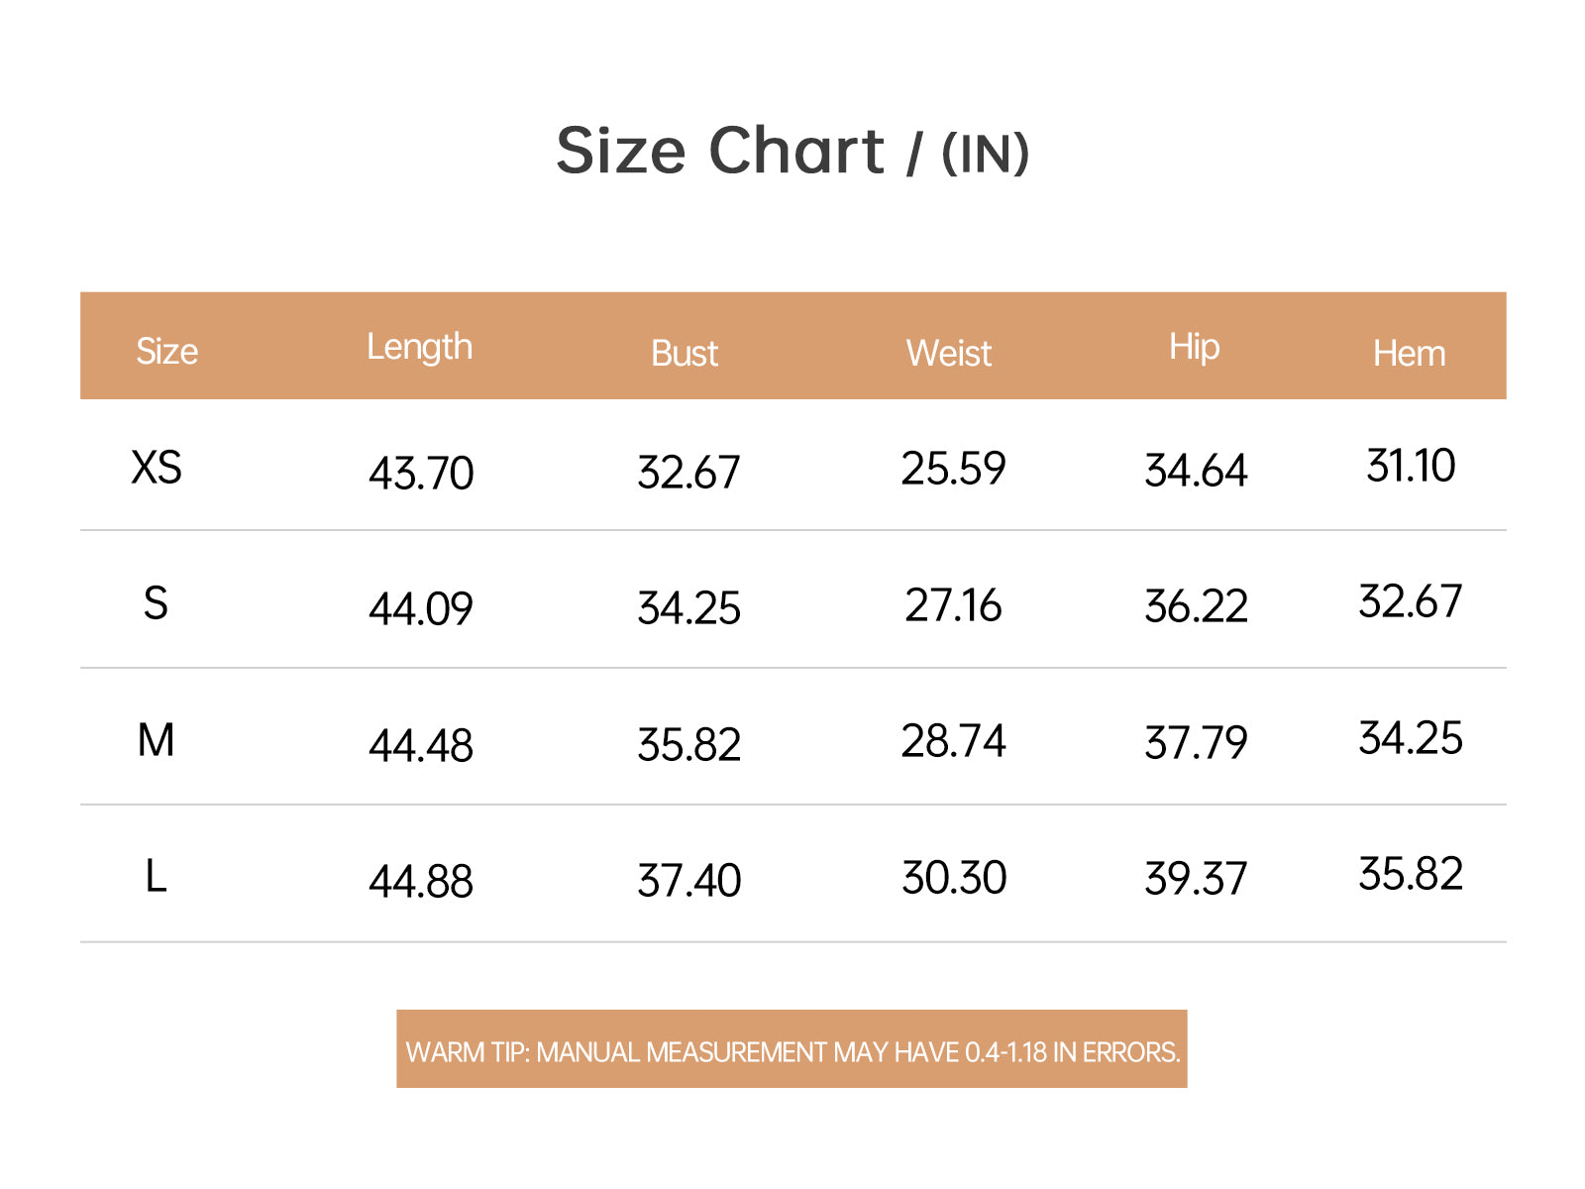Click the warm tip measurement banner
Viewport: 1585px width, 1189px height.
click(x=792, y=1049)
